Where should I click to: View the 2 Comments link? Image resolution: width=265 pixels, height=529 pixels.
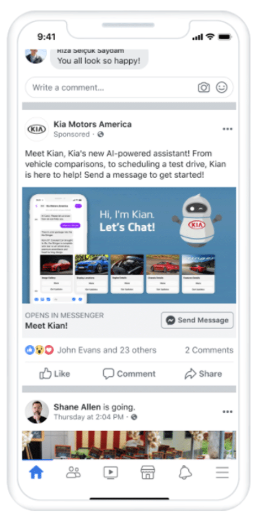tap(209, 350)
